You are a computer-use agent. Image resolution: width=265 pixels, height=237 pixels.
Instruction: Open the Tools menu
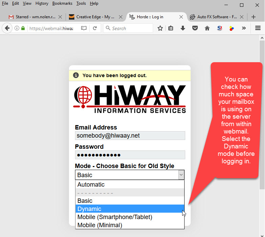[x=81, y=3]
